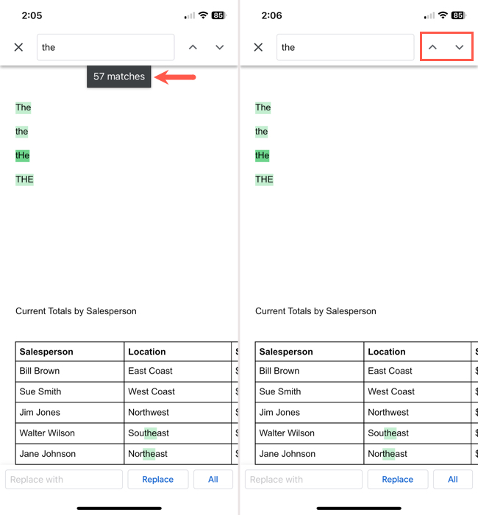478x515 pixels.
Task: Tap Sue Smith cell in right table
Action: [x=310, y=391]
